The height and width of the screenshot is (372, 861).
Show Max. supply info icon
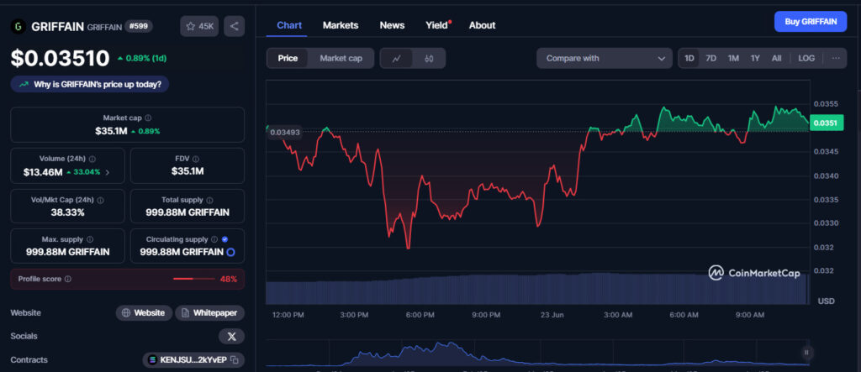click(x=90, y=239)
